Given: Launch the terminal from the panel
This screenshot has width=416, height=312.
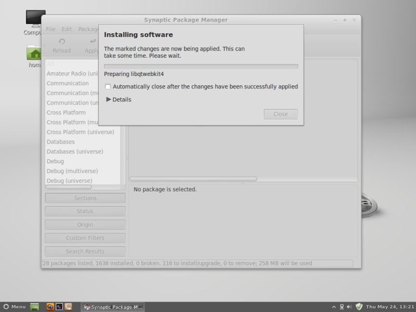Looking at the screenshot, I should click(59, 307).
